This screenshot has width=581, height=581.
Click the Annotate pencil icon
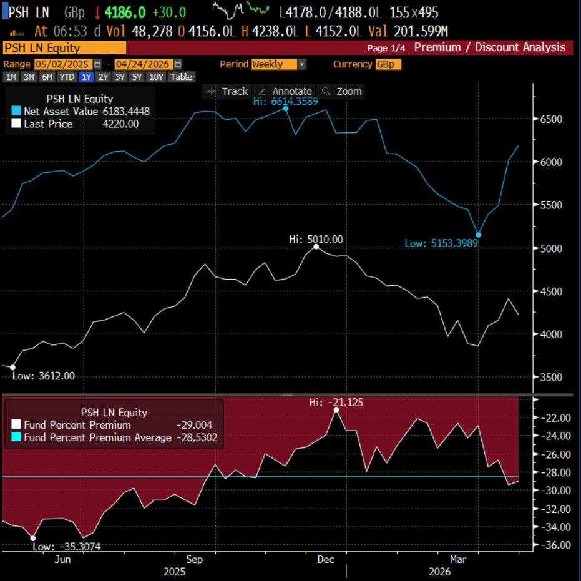(x=262, y=92)
